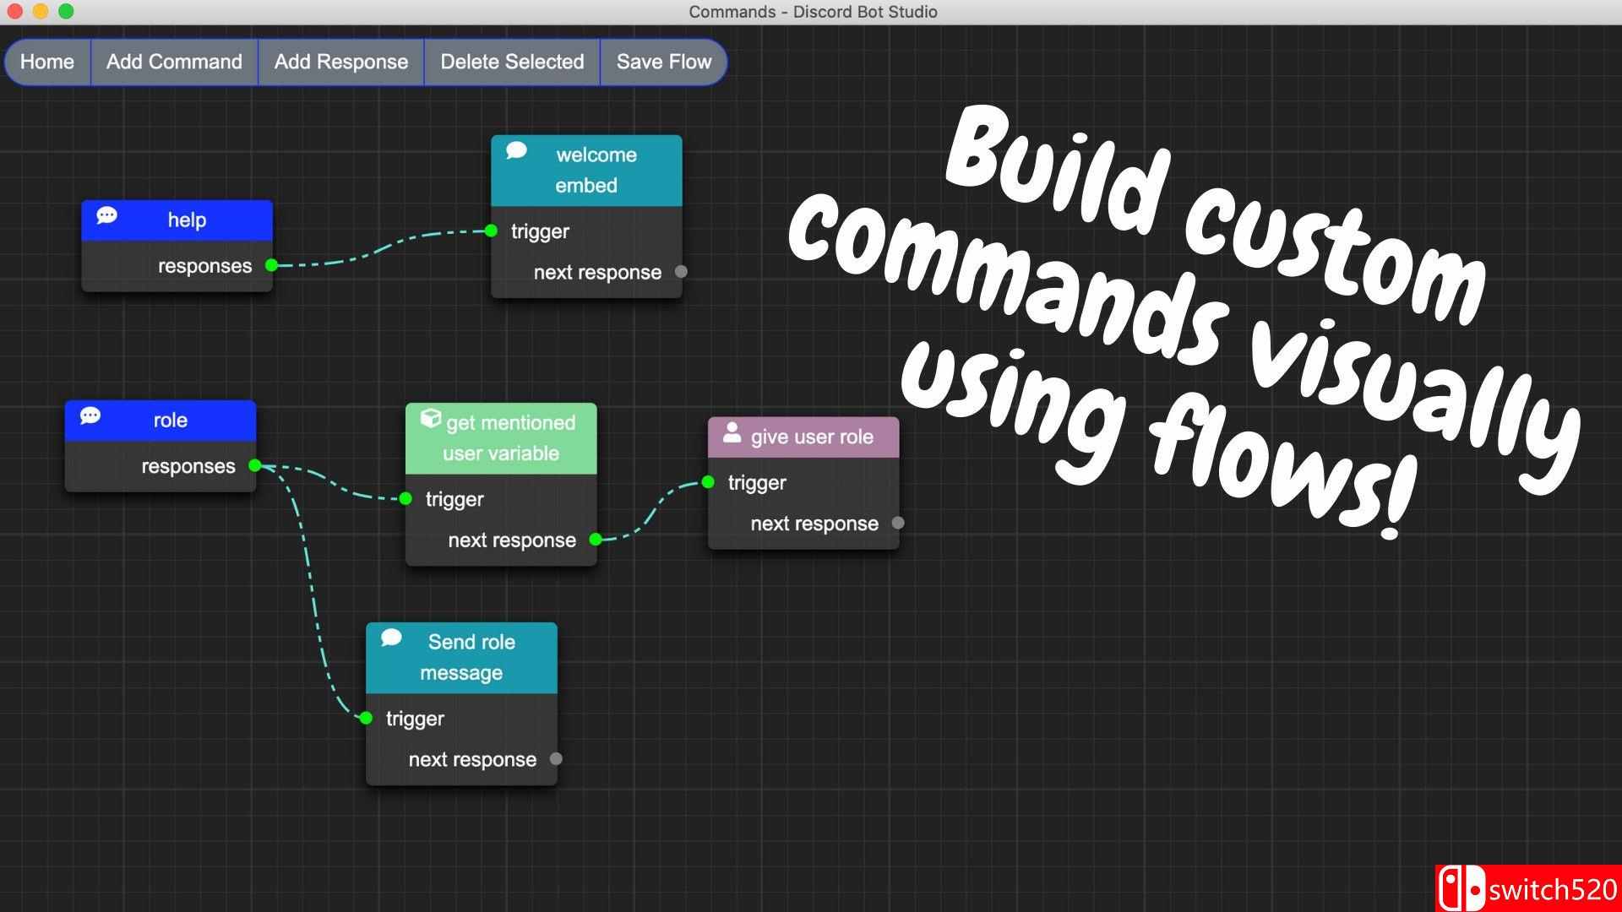Click the cube icon on get mentioned user variable
The height and width of the screenshot is (912, 1622).
coord(431,419)
